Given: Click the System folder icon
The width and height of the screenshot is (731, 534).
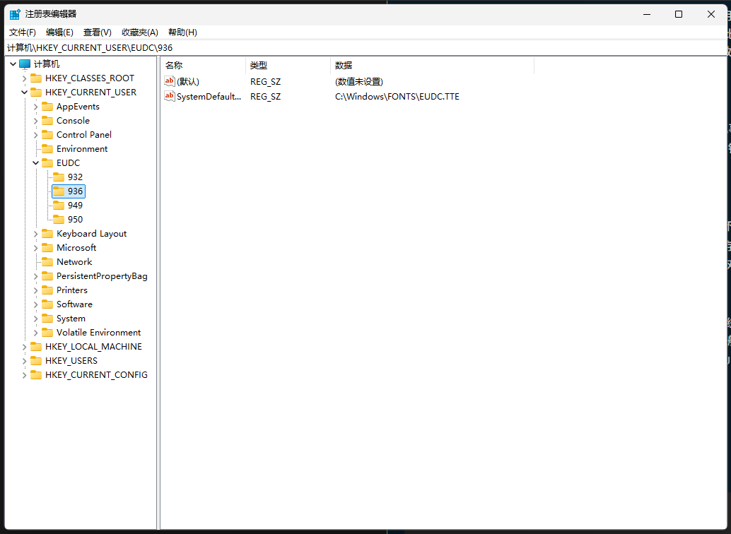Looking at the screenshot, I should (47, 319).
